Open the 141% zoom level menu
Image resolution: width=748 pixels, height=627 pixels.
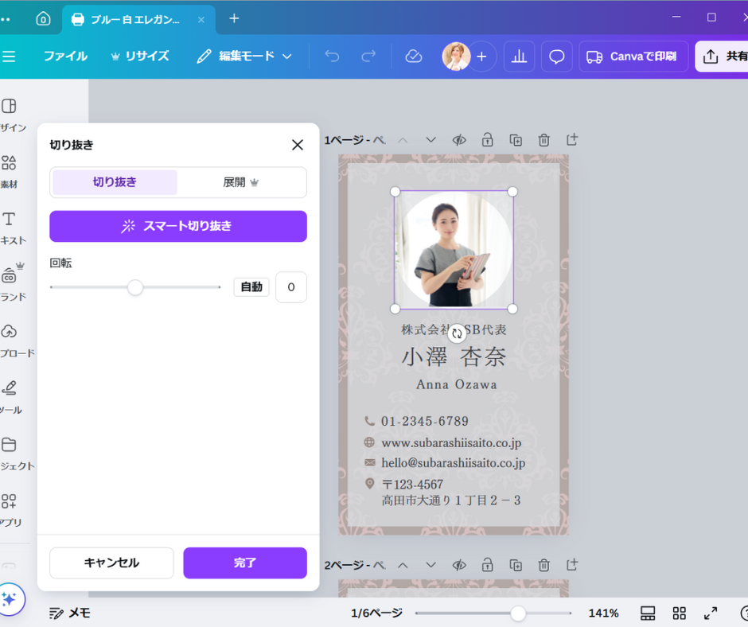(603, 613)
